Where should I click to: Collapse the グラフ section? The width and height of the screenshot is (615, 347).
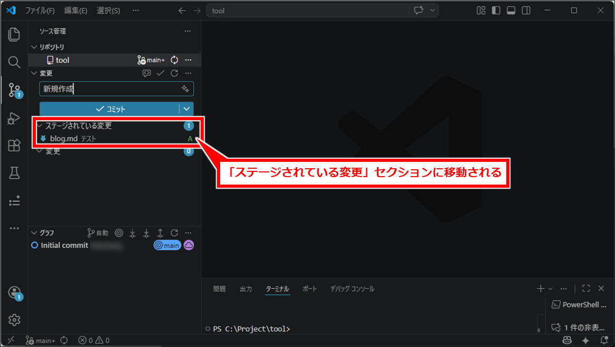35,233
